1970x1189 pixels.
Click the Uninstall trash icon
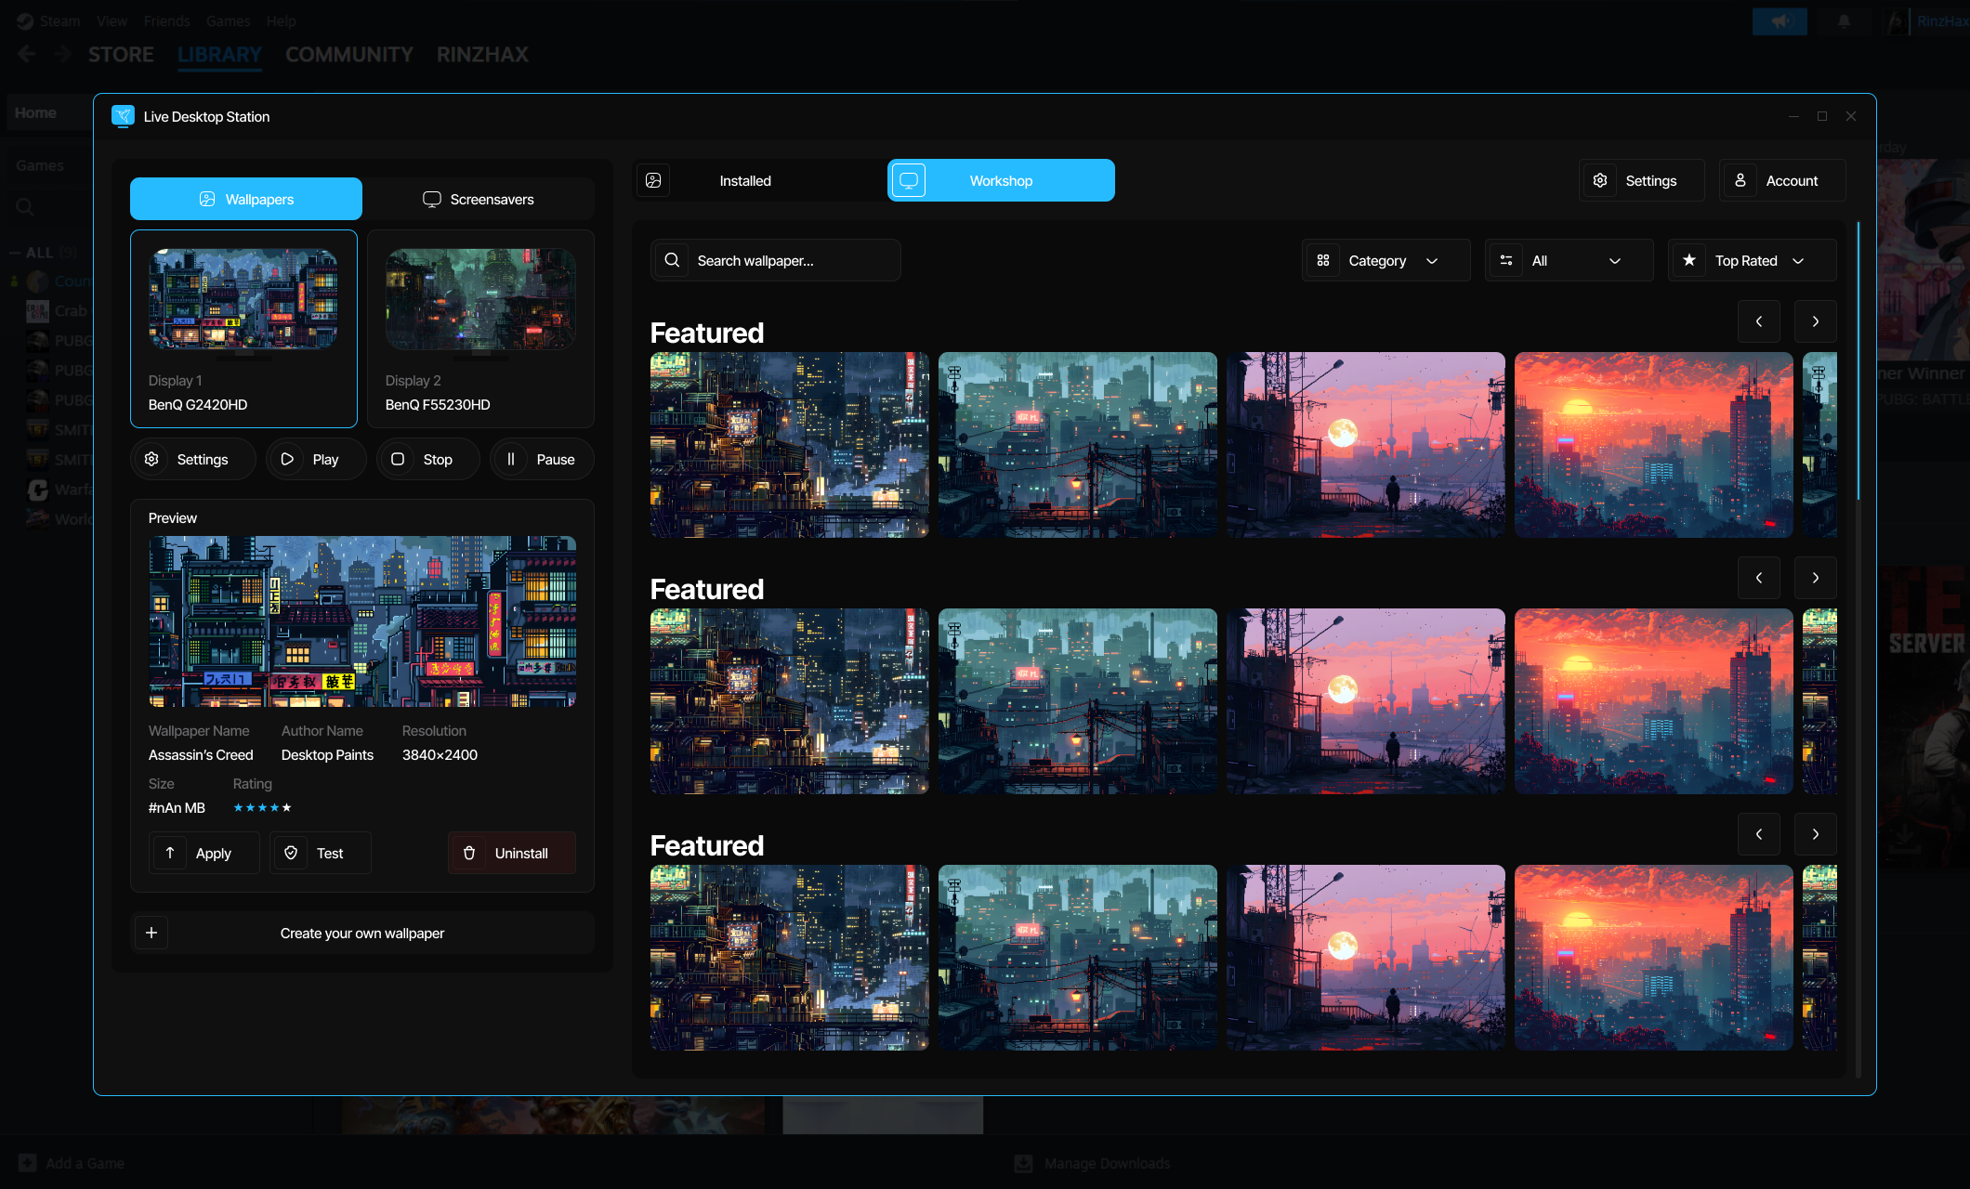coord(469,853)
